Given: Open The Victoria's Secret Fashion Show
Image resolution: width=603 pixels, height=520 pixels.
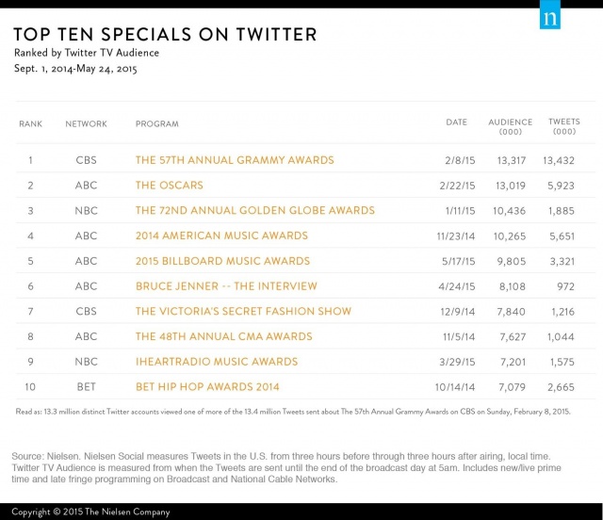Looking at the screenshot, I should click(243, 311).
